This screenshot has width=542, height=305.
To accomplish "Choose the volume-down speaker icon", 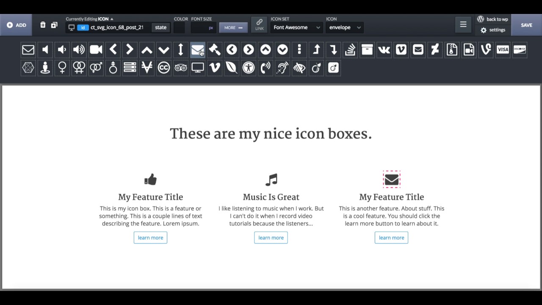I will pyautogui.click(x=62, y=50).
